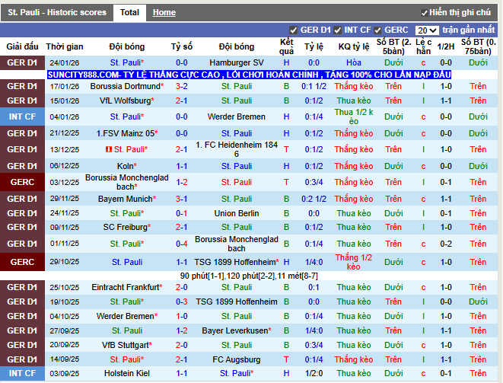Click TSG 1899 Hoffenheim on 19/10/25
The height and width of the screenshot is (383, 503).
(237, 302)
